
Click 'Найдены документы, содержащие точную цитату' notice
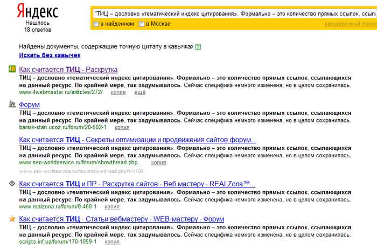106,47
